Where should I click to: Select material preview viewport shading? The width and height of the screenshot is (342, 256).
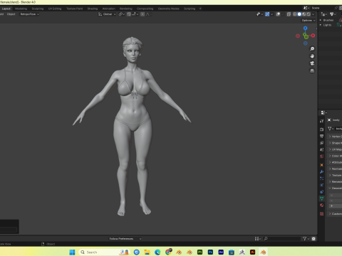[x=304, y=14]
